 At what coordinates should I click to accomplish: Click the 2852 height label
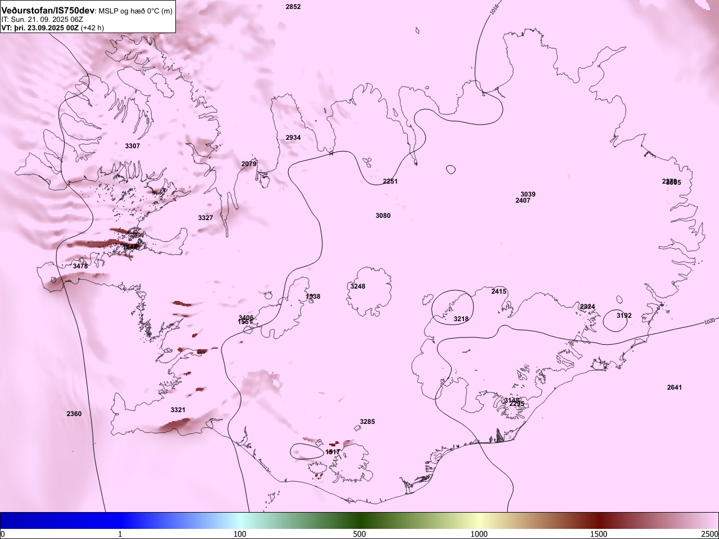tap(293, 7)
